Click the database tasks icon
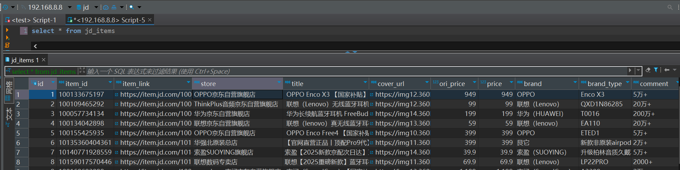The height and width of the screenshot is (170, 680). click(x=114, y=7)
